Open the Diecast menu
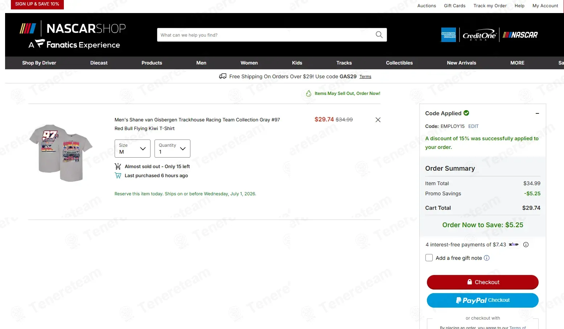564x329 pixels. tap(99, 63)
